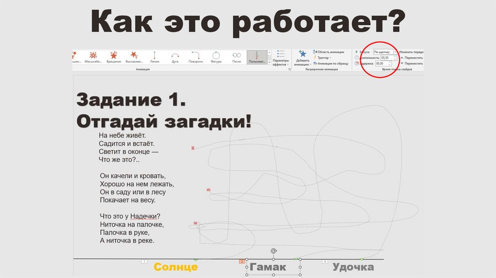Select the Гамак text box

(273, 267)
